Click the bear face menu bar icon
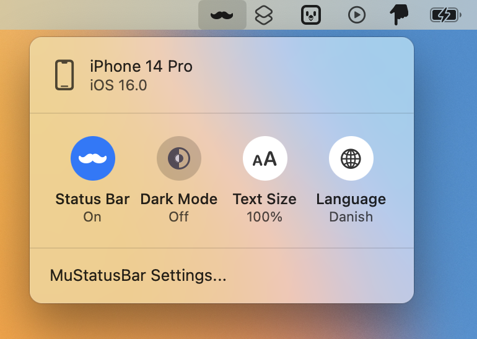477x339 pixels. pyautogui.click(x=310, y=15)
